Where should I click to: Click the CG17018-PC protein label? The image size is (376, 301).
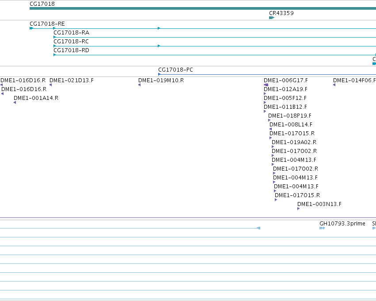click(175, 70)
